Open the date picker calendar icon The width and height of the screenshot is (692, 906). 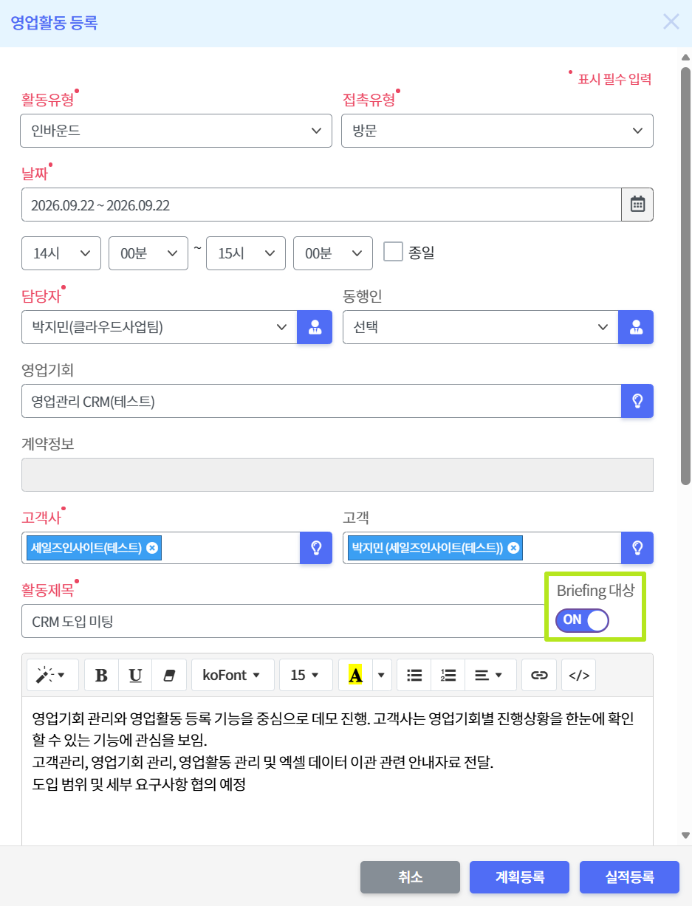[637, 205]
